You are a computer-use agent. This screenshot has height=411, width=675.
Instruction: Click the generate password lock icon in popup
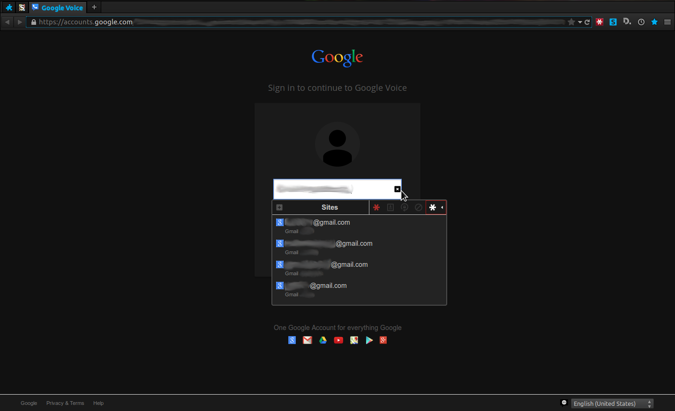(404, 207)
